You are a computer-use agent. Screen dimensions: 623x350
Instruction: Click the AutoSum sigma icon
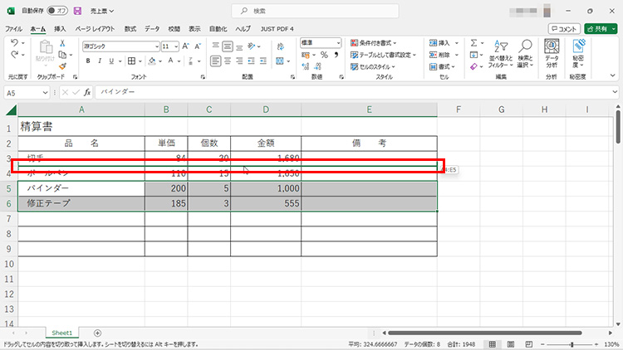tap(474, 43)
